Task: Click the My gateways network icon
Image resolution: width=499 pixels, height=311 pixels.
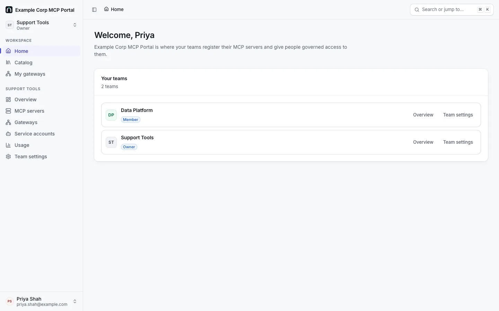Action: [8, 74]
